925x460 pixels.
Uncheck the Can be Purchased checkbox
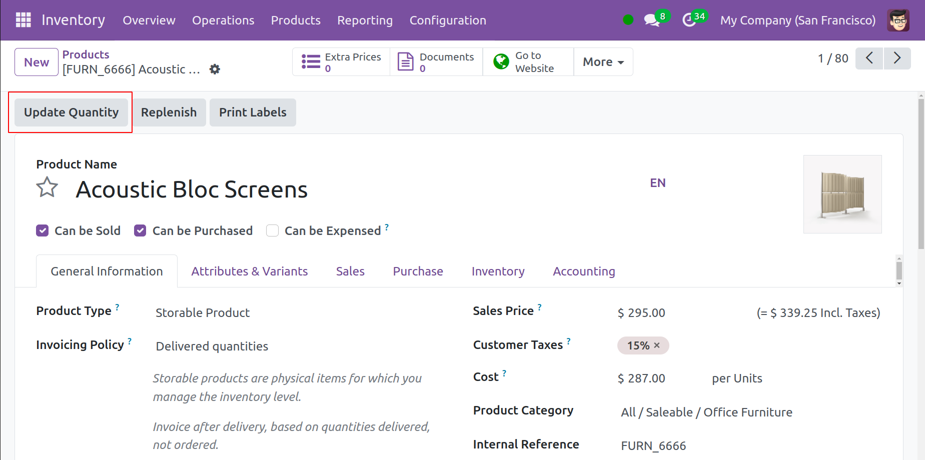[x=140, y=230]
